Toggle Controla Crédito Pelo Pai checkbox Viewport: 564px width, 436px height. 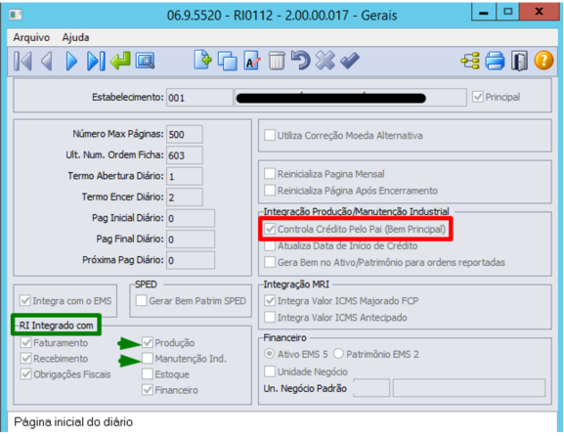click(x=270, y=229)
